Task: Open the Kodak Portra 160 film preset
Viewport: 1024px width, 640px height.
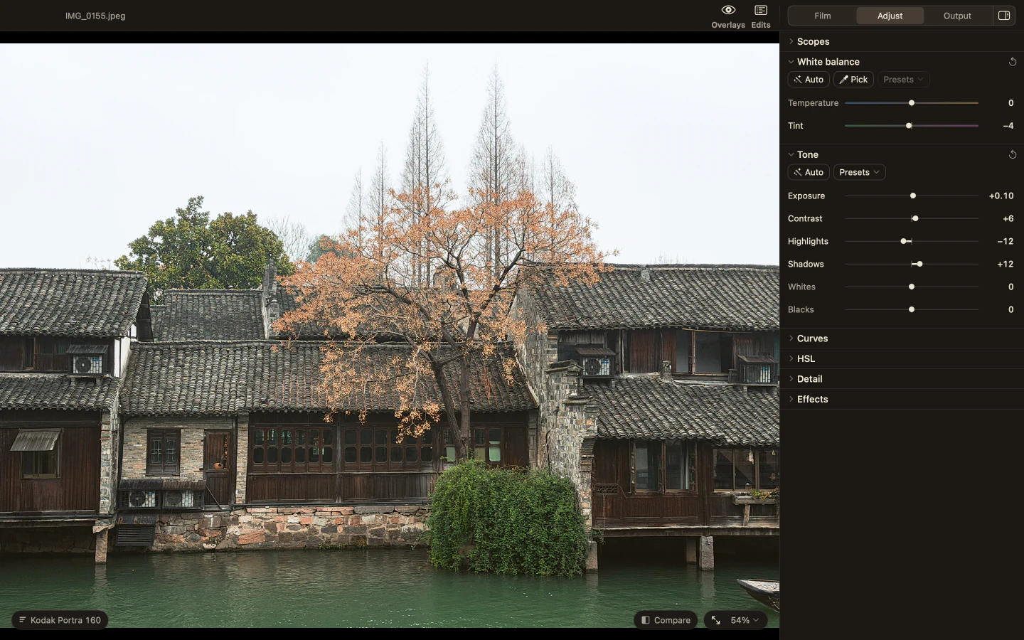Action: (x=60, y=620)
